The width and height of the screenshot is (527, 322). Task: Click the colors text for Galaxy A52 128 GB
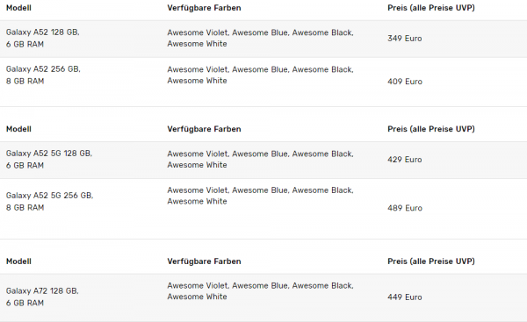261,38
